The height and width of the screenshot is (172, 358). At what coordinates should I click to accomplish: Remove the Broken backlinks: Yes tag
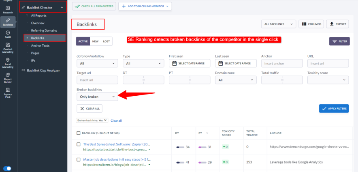pyautogui.click(x=105, y=120)
